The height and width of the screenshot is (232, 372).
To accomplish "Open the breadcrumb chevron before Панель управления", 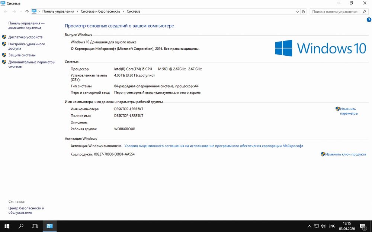I will coord(39,12).
